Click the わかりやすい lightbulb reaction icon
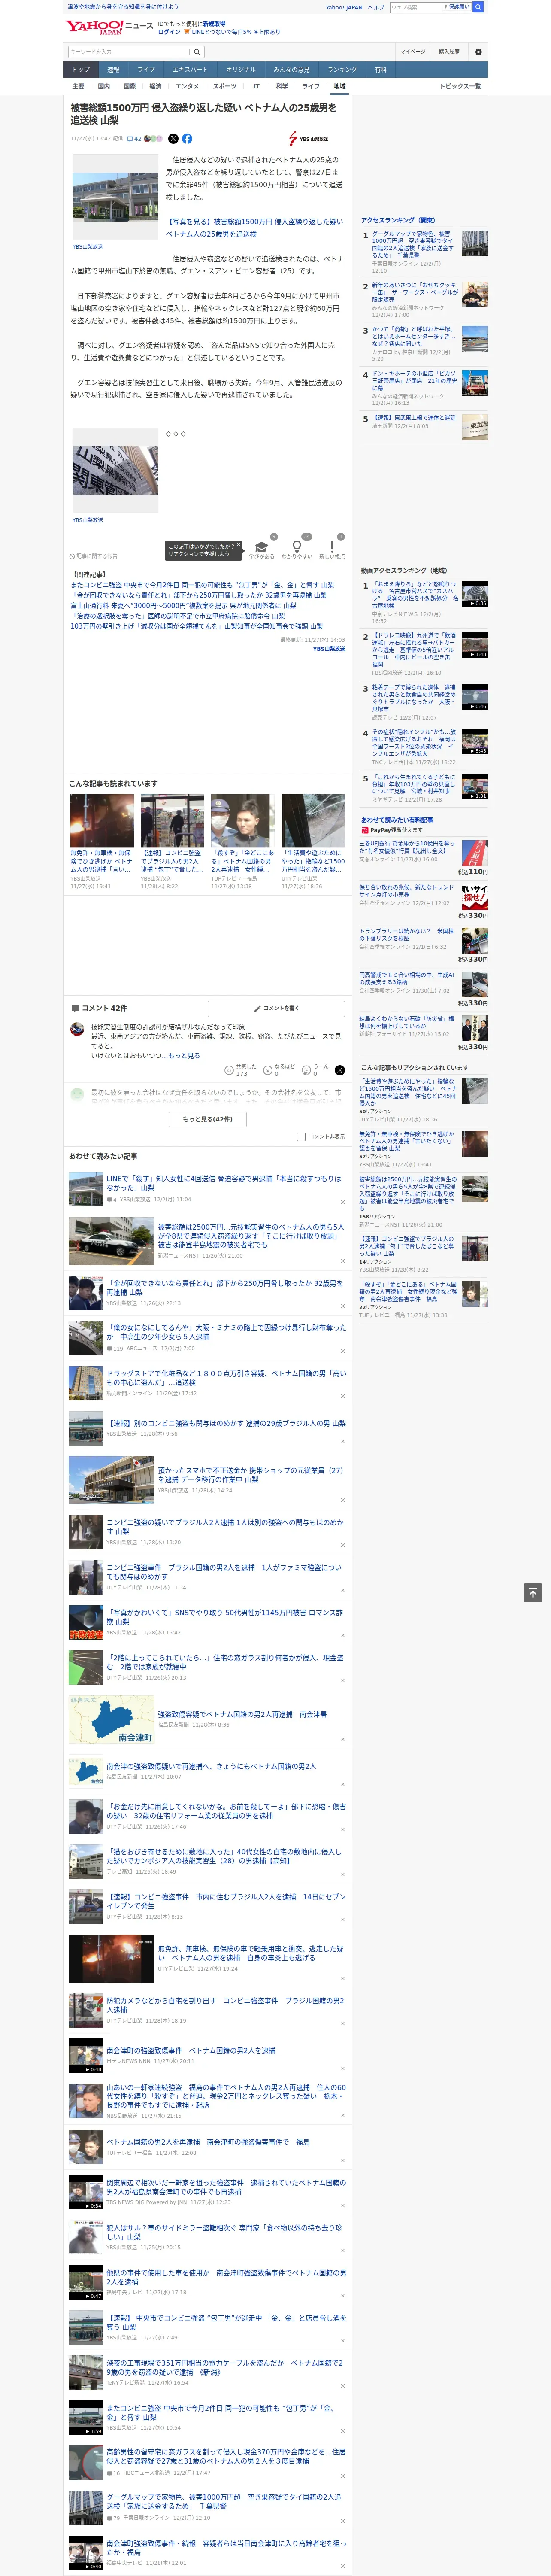 [296, 547]
